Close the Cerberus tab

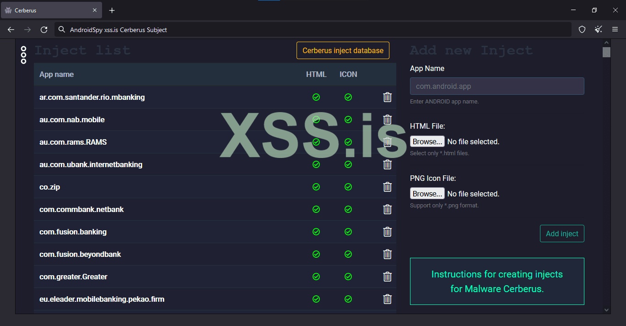(x=95, y=10)
